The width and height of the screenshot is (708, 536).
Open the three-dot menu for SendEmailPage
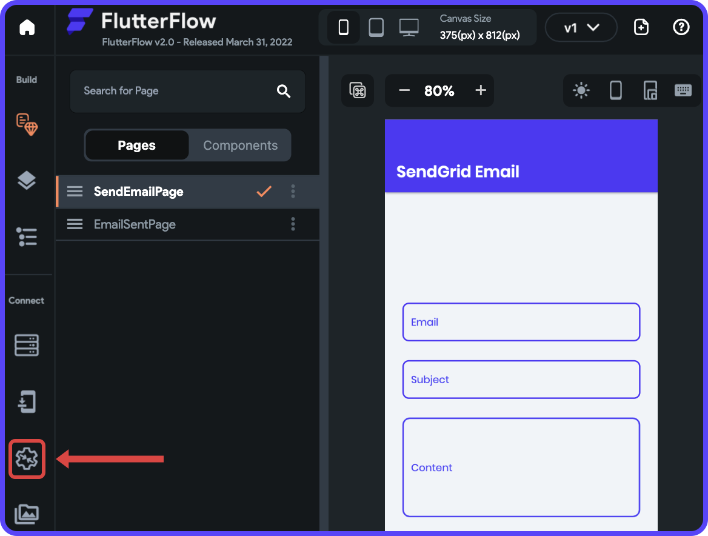pyautogui.click(x=293, y=191)
